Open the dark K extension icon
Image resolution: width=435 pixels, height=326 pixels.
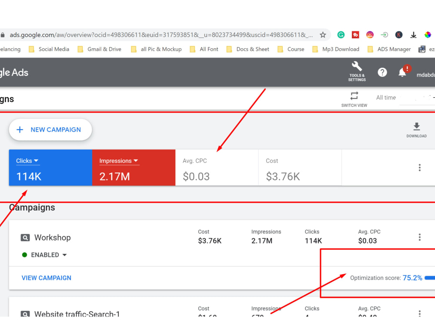[398, 35]
